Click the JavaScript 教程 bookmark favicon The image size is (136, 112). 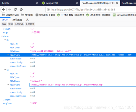114,15
